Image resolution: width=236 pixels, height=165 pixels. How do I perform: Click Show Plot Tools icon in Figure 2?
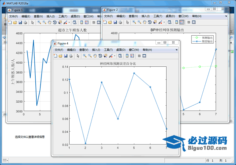194,22
